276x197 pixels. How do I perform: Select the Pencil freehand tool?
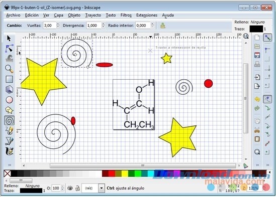pos(10,130)
